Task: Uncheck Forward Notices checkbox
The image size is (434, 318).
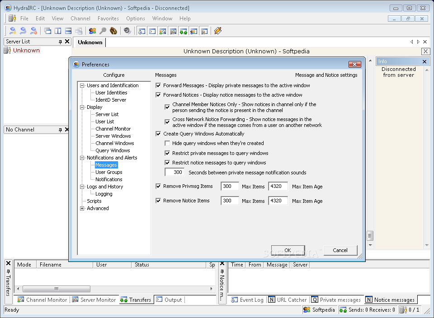Action: (x=158, y=95)
